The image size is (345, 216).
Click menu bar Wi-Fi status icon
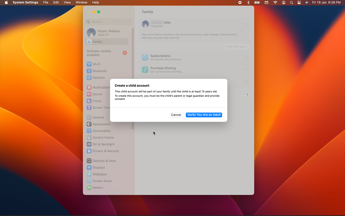(x=275, y=2)
